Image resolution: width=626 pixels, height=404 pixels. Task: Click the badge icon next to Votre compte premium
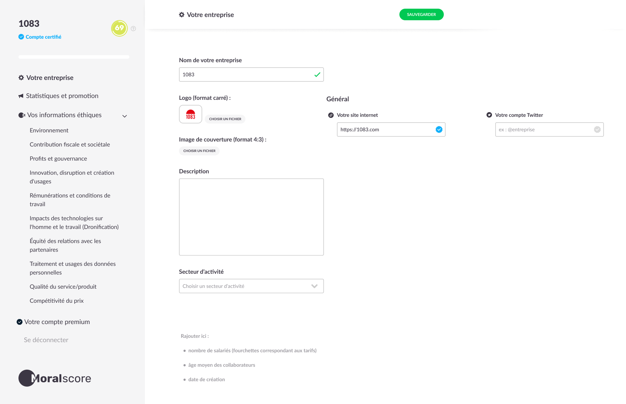tap(20, 322)
